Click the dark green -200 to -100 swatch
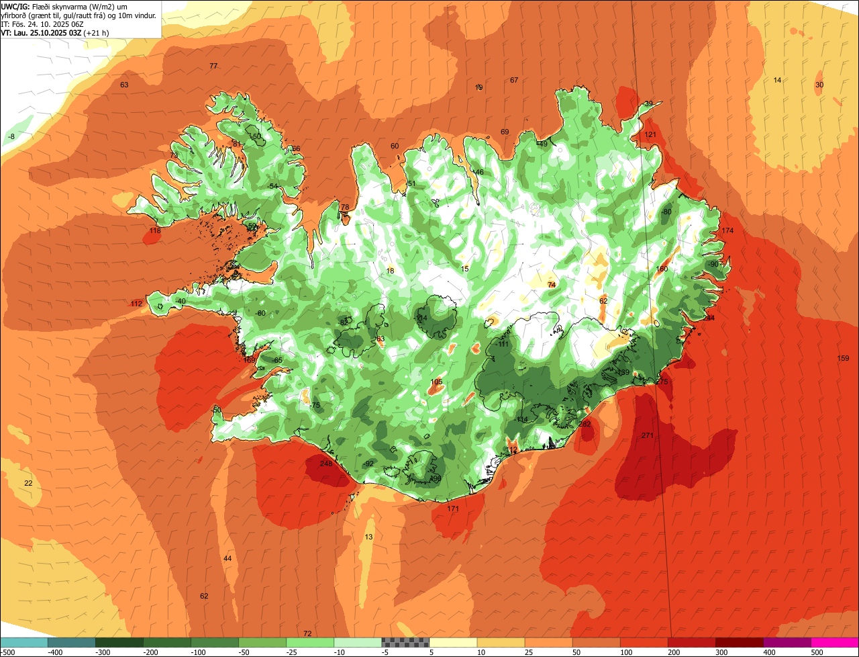Viewport: 859px width, 657px height. (167, 642)
